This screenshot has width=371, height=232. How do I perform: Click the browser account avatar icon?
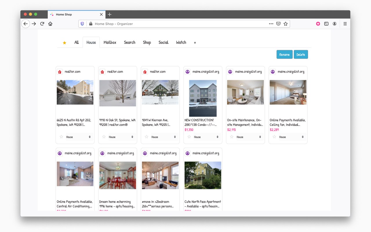coord(334,24)
